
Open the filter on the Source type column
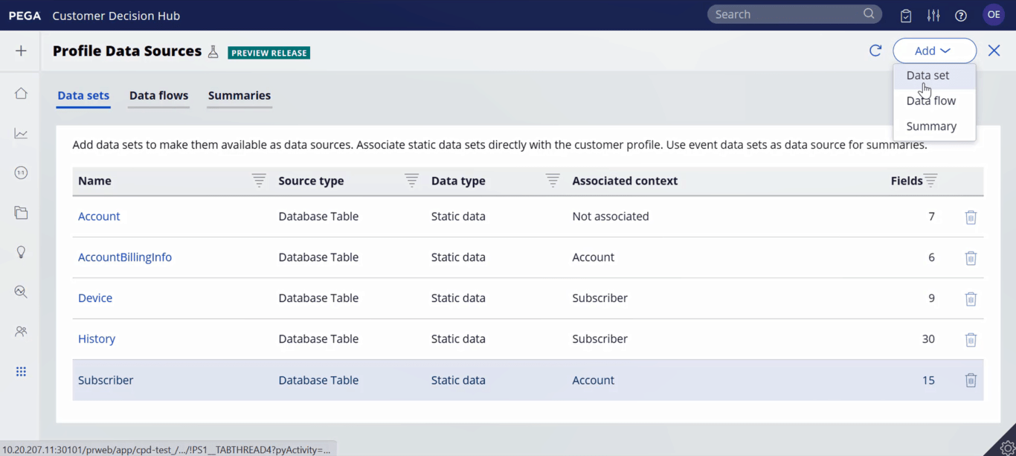click(x=411, y=179)
